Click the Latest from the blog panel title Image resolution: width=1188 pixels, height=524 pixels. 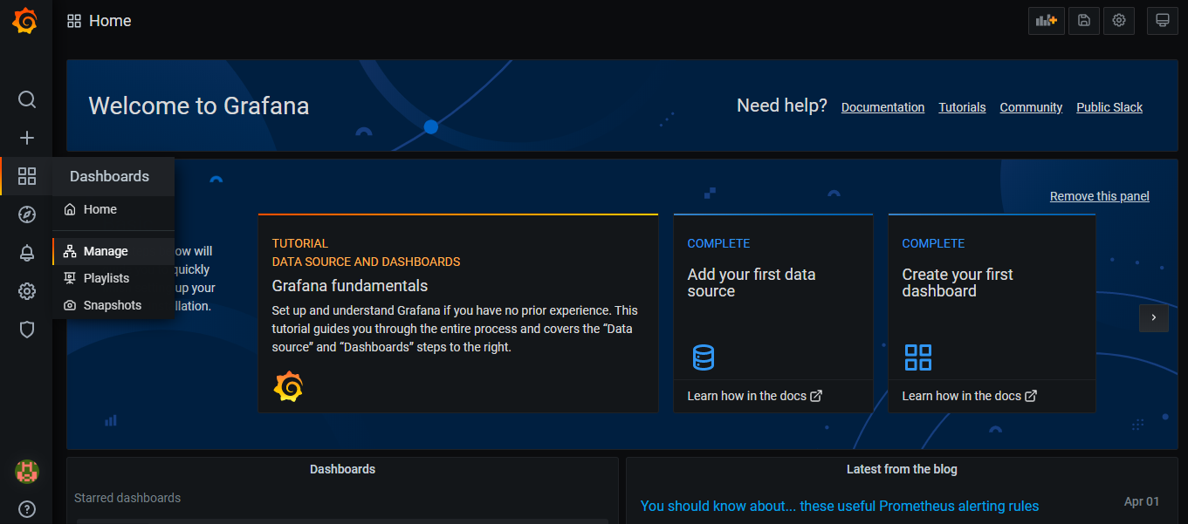point(902,469)
